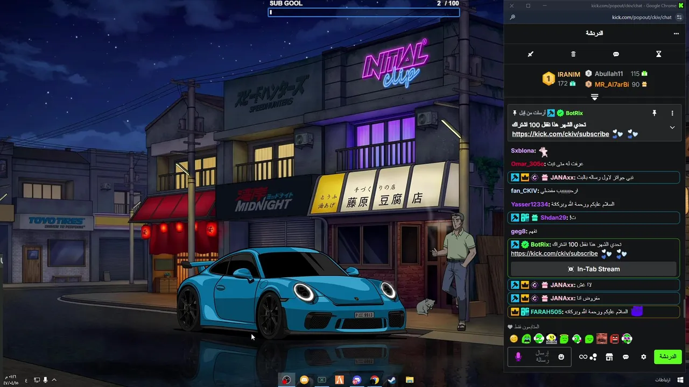The height and width of the screenshot is (387, 689).
Task: Open the shop storefront icon
Action: click(609, 357)
